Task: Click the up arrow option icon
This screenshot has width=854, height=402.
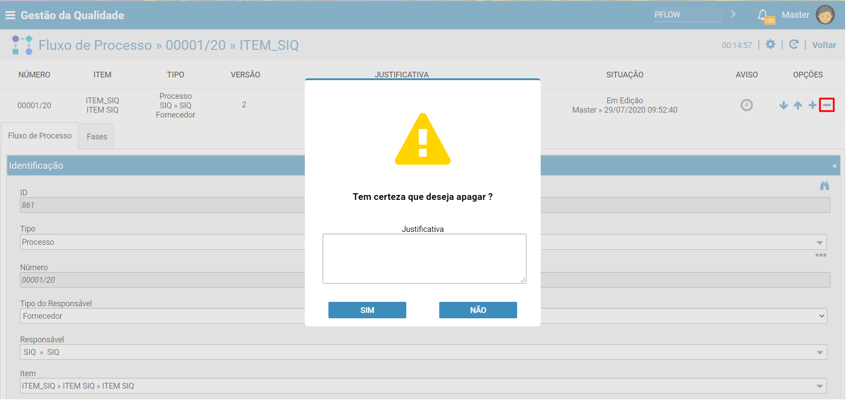Action: (798, 105)
